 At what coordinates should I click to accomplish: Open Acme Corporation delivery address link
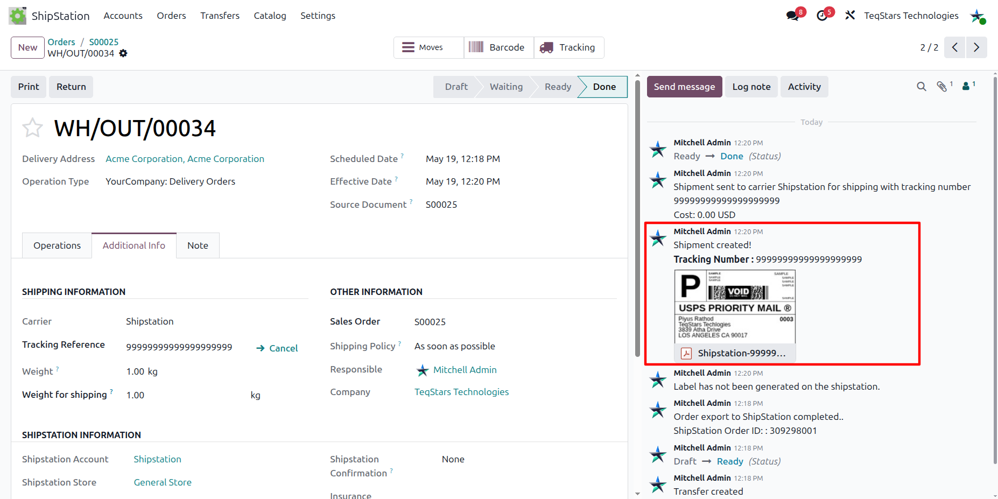185,159
